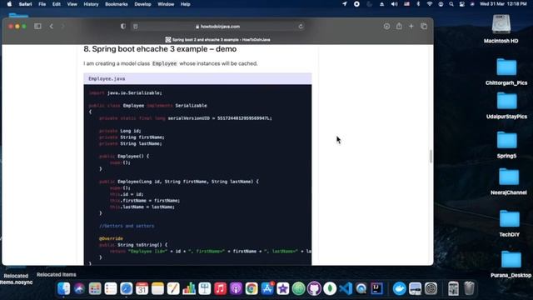Open the Safari share menu
This screenshot has height=300, width=533.
pyautogui.click(x=399, y=26)
